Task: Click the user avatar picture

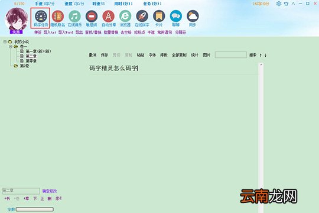Action: pos(17,20)
